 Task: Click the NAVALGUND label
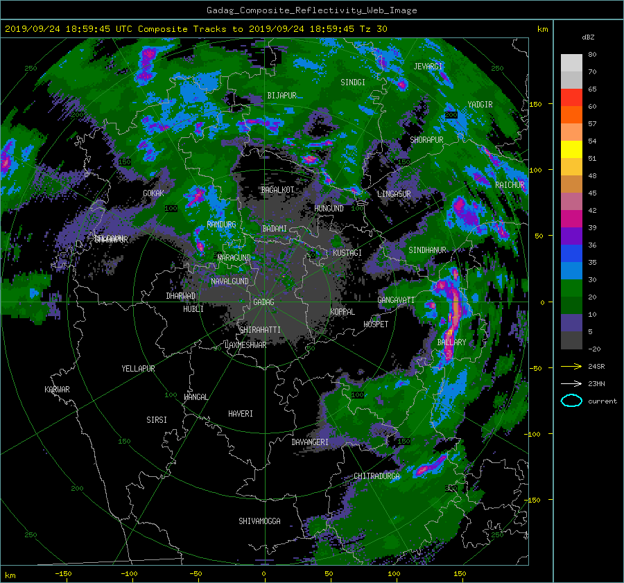[229, 281]
